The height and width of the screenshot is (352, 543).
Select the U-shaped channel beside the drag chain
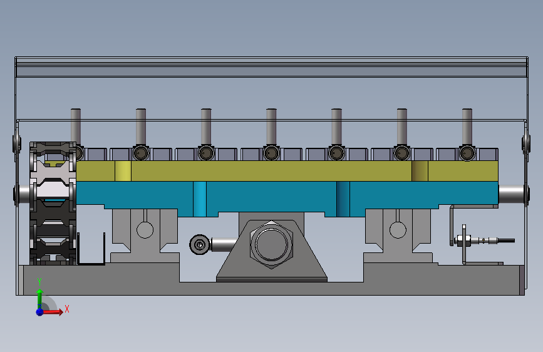pos(91,249)
